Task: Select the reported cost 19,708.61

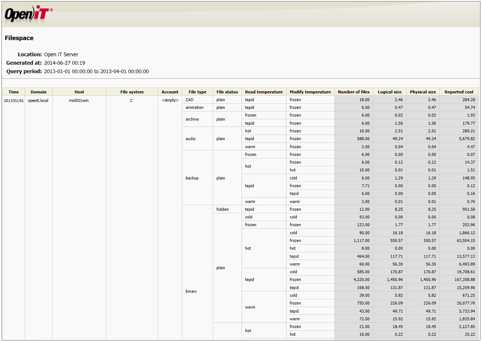Action: (x=466, y=272)
